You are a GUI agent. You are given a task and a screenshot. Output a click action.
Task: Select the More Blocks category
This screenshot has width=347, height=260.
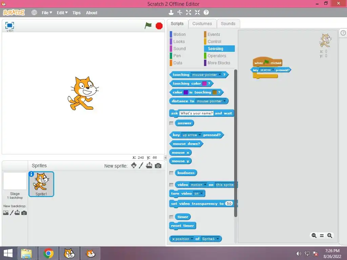(219, 63)
